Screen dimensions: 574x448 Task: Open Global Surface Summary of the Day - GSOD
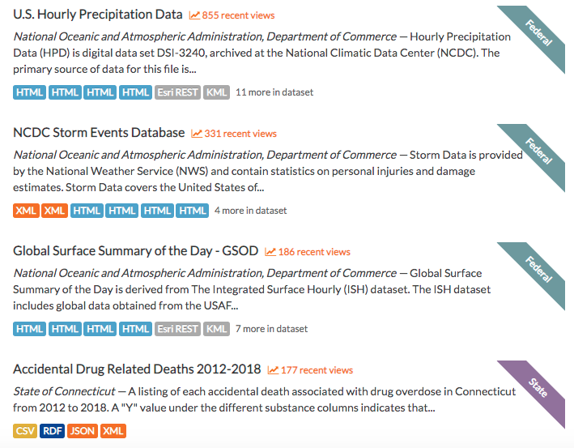[136, 251]
